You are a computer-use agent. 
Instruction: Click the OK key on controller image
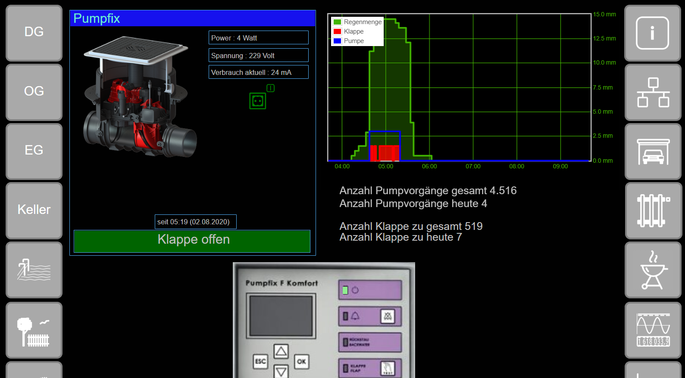click(301, 362)
